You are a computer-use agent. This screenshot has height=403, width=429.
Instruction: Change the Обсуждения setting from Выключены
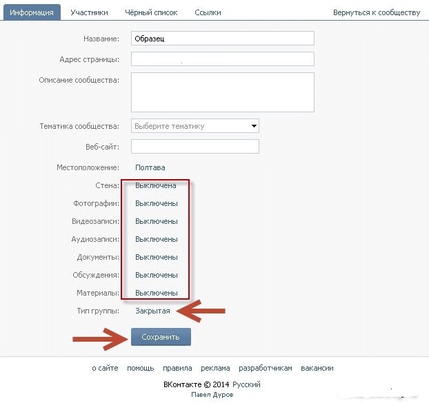point(157,275)
